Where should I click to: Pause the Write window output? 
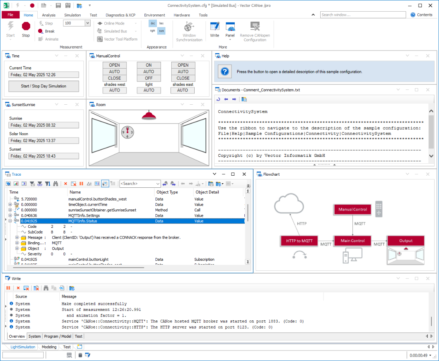tap(8, 288)
